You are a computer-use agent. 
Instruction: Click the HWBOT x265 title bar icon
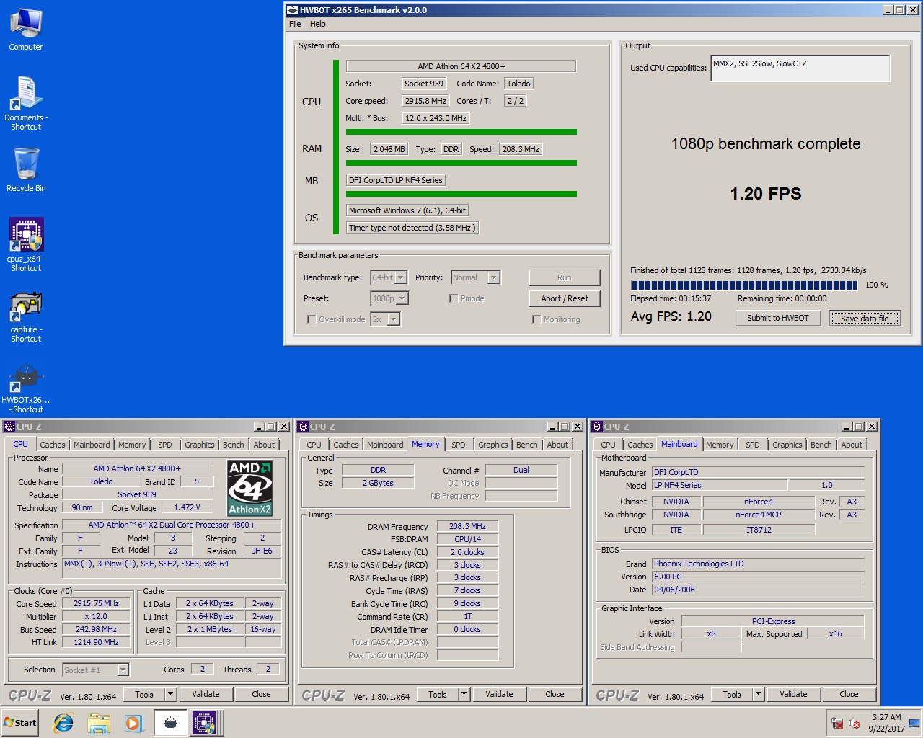click(292, 10)
